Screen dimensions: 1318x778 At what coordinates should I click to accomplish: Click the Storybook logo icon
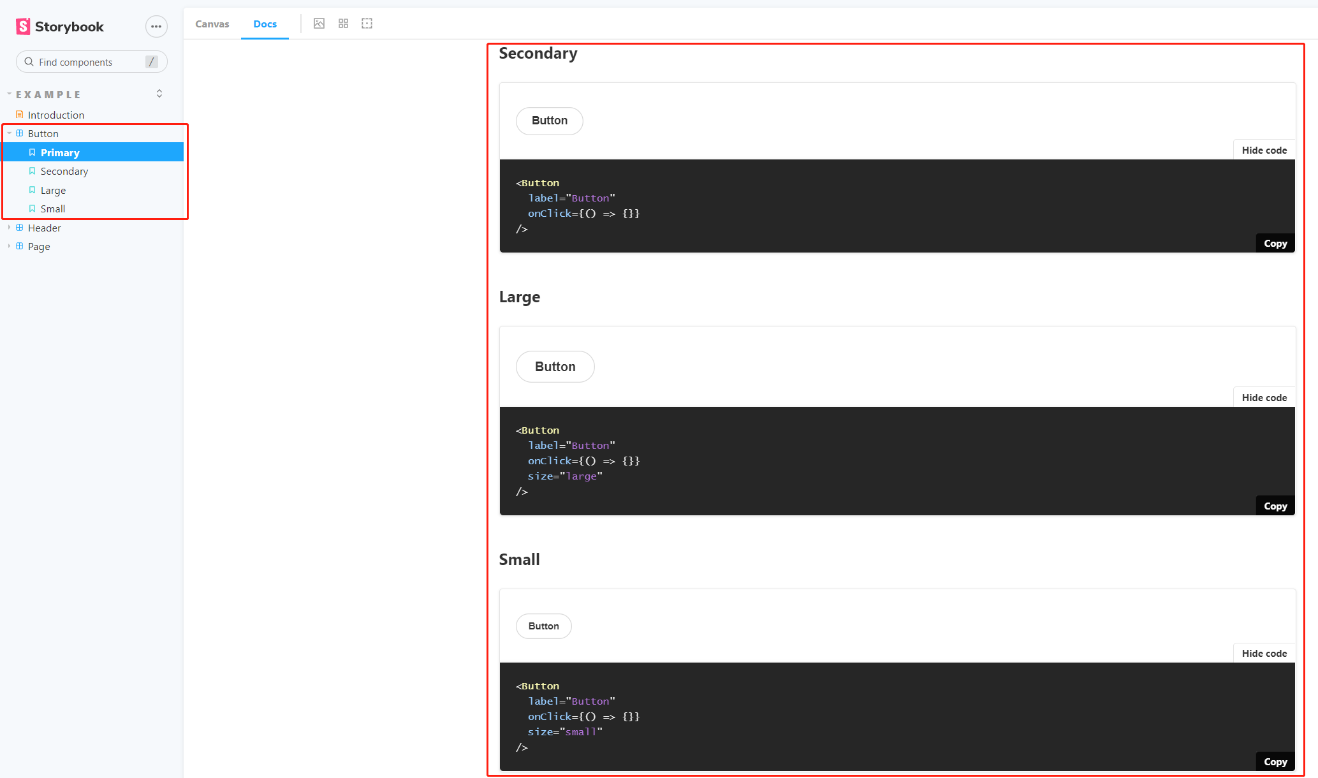[23, 26]
